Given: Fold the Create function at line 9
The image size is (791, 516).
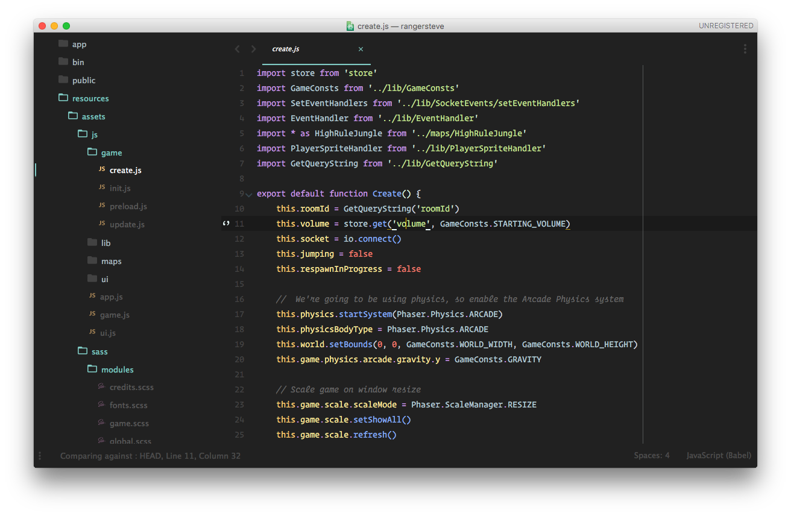Looking at the screenshot, I should 248,194.
